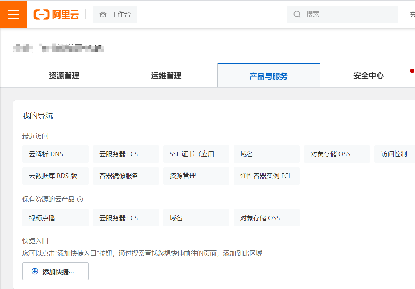Open 云数据库 RDS 版
Image resolution: width=415 pixels, height=289 pixels.
pos(55,176)
